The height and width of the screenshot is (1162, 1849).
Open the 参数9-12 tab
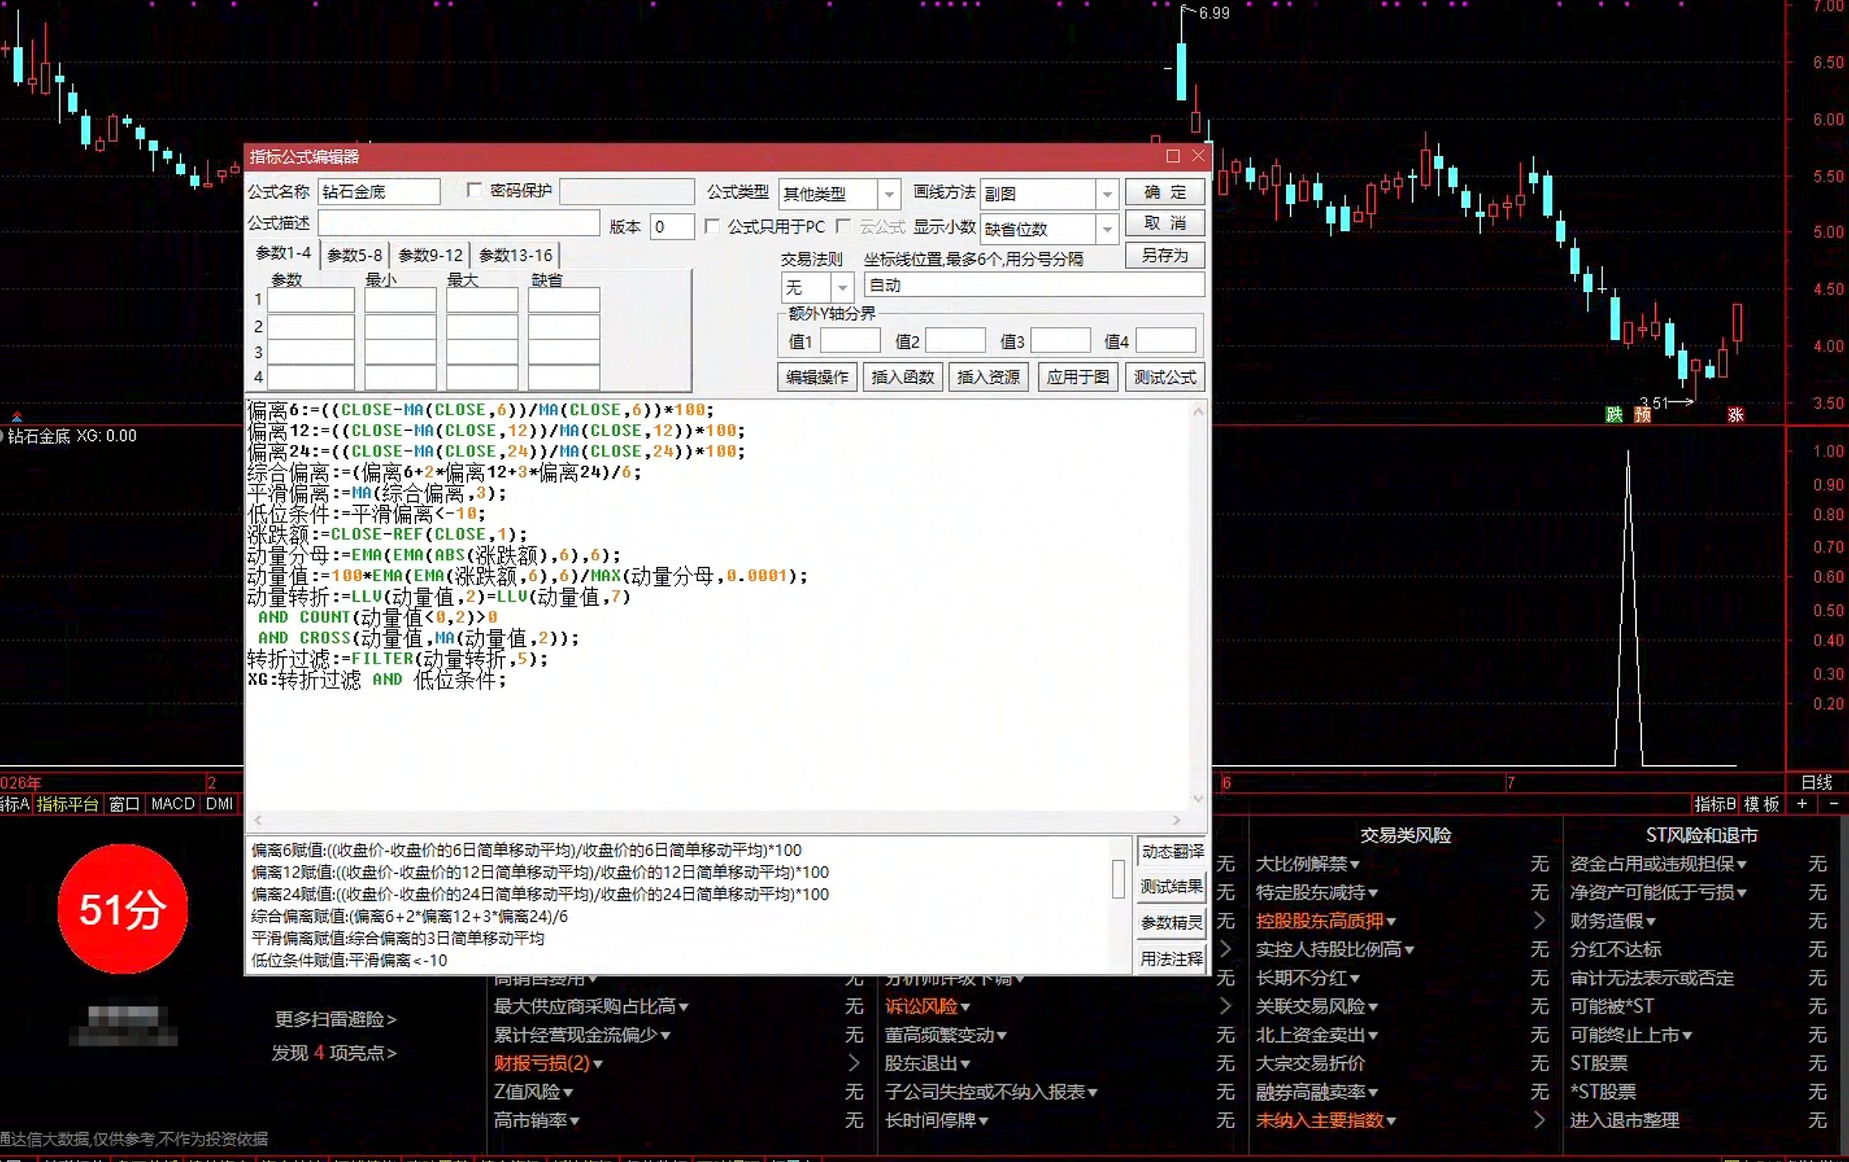430,255
